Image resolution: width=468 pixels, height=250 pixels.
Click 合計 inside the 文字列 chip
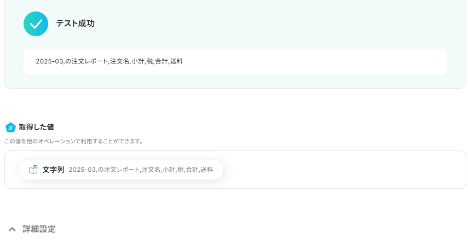pyautogui.click(x=192, y=170)
